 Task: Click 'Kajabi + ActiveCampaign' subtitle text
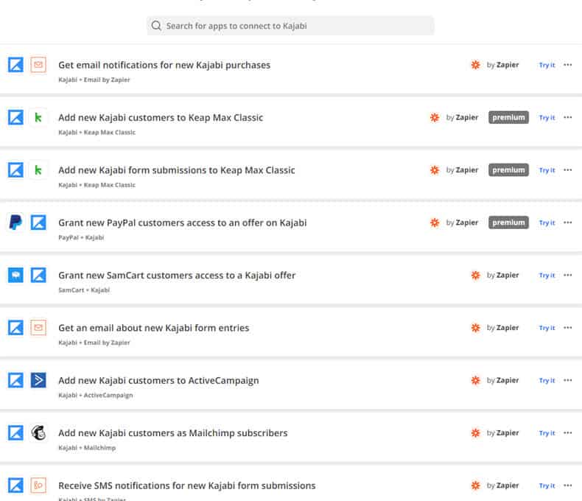95,395
